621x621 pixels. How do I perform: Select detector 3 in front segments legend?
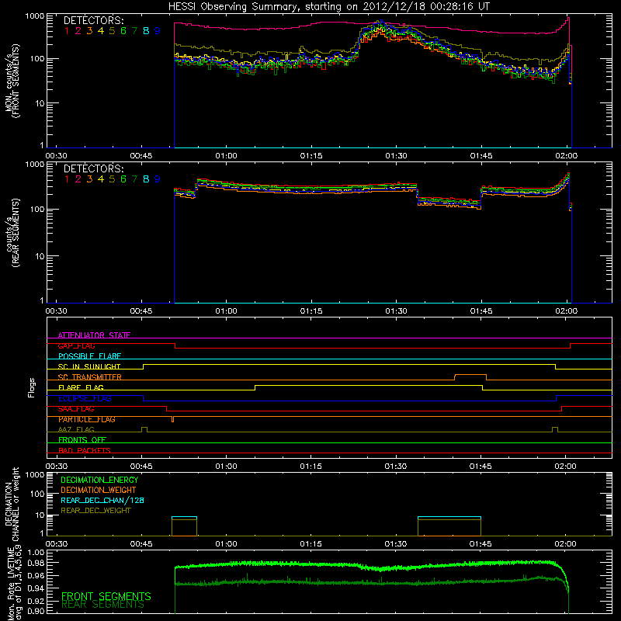point(89,30)
